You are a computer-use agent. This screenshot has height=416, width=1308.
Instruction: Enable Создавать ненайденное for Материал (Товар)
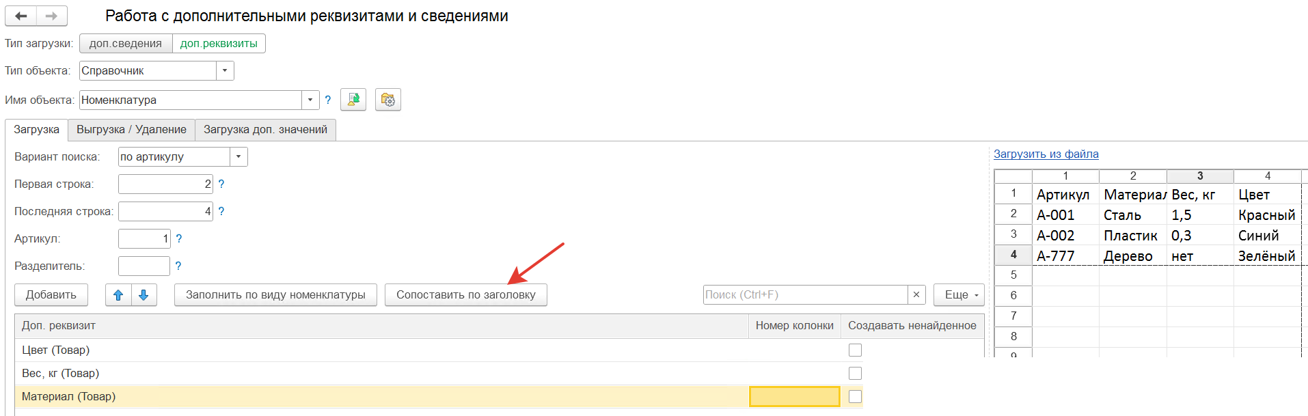[855, 397]
